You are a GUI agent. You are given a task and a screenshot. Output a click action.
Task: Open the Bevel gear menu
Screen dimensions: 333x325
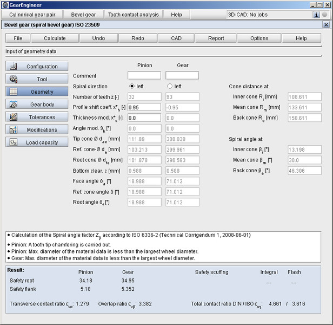84,15
